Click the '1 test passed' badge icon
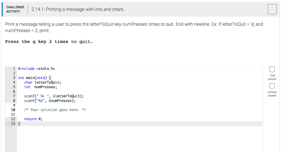289x152 pixels. click(x=272, y=69)
